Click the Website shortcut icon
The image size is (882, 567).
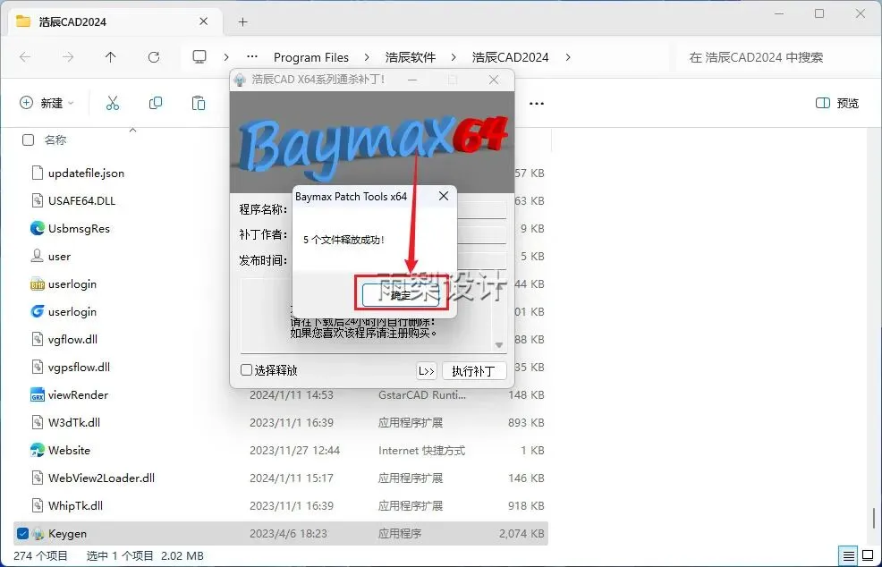(x=38, y=450)
